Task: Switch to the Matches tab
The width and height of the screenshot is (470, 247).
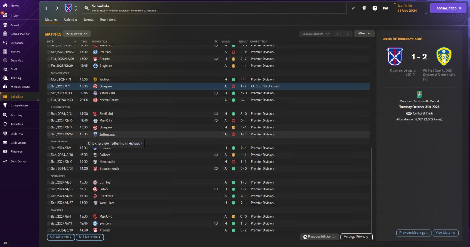Action: pos(51,19)
